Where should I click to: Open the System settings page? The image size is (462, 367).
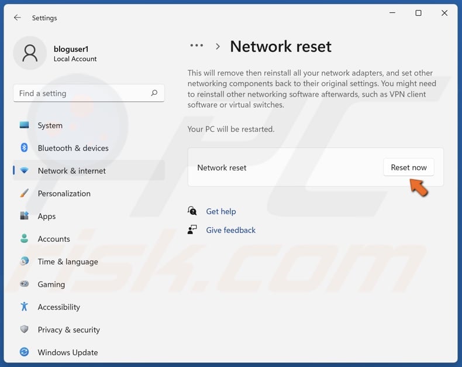pos(89,125)
